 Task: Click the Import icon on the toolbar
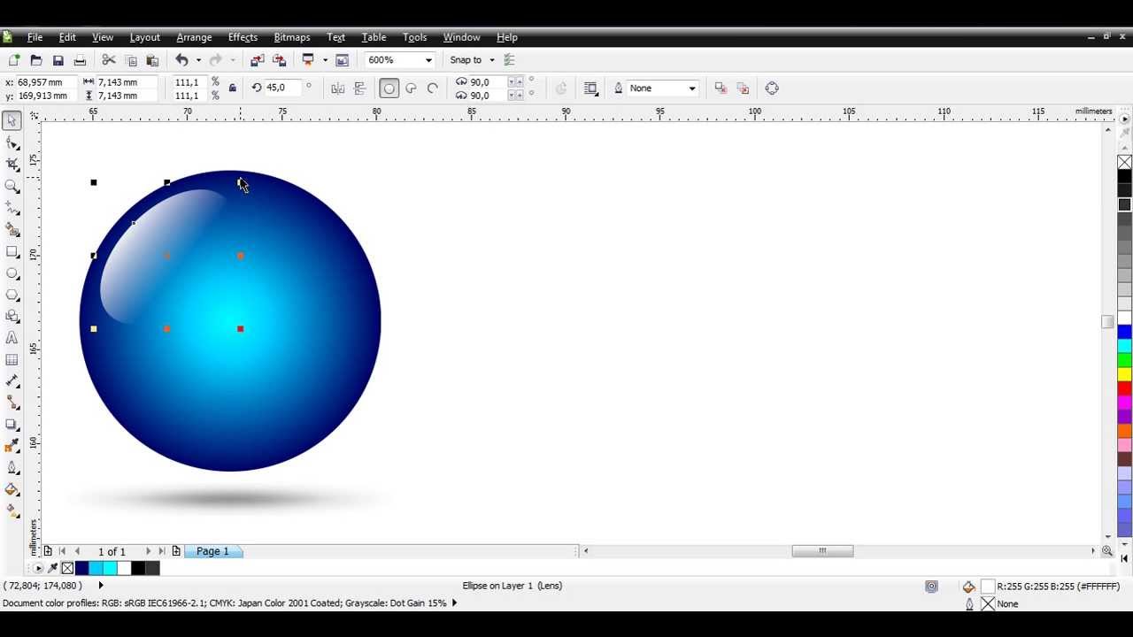pyautogui.click(x=257, y=60)
